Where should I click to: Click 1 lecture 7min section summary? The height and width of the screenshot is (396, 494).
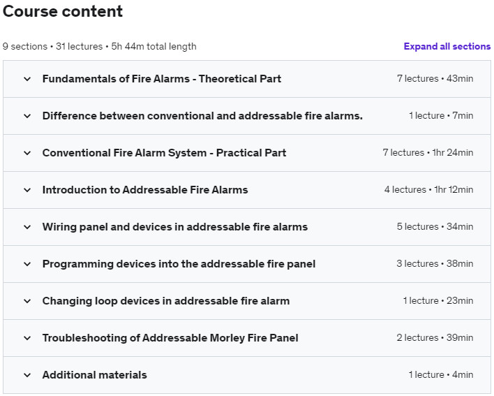click(441, 116)
